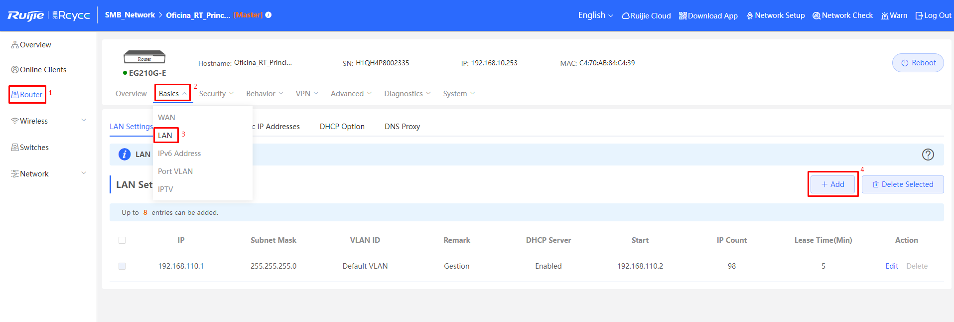Click the Network sidebar icon
The image size is (954, 322).
click(15, 174)
